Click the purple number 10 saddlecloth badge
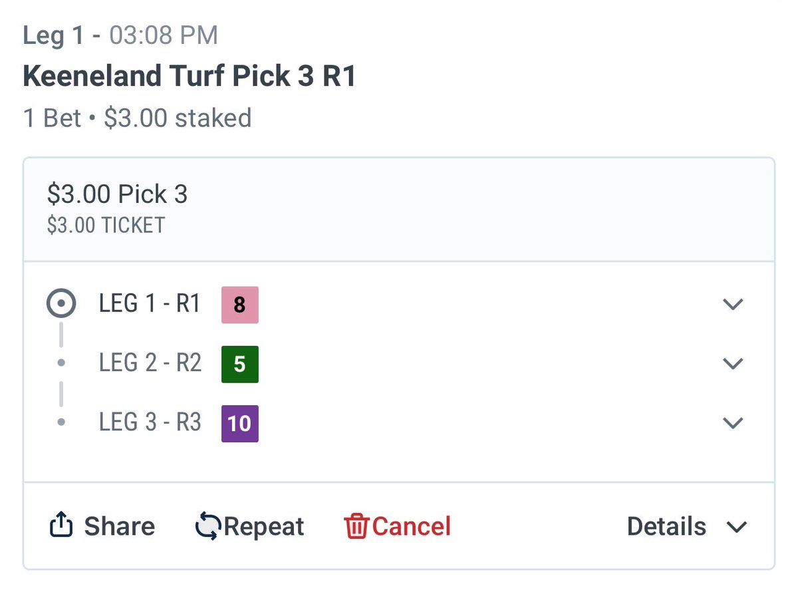 click(x=239, y=423)
